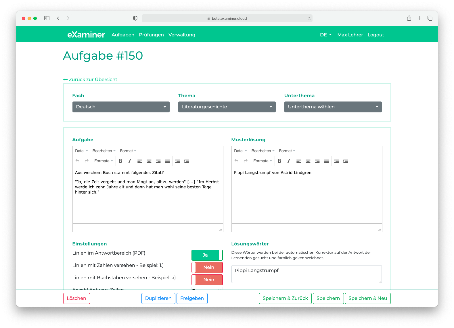Screen dimensions: 454x328
Task: Toggle bold in the Musterlösung editor
Action: pos(279,161)
